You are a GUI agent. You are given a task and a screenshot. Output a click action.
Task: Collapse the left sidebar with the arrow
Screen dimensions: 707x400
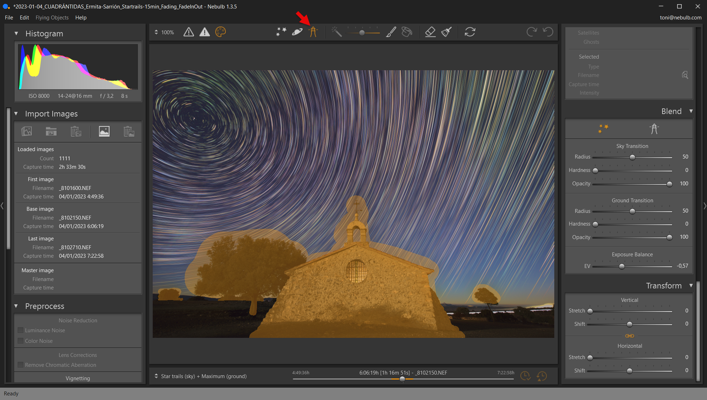[x=2, y=205]
